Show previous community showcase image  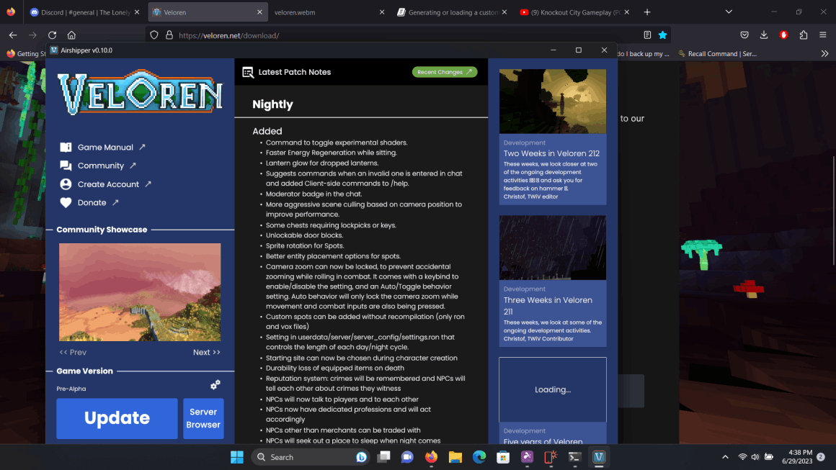(x=73, y=353)
